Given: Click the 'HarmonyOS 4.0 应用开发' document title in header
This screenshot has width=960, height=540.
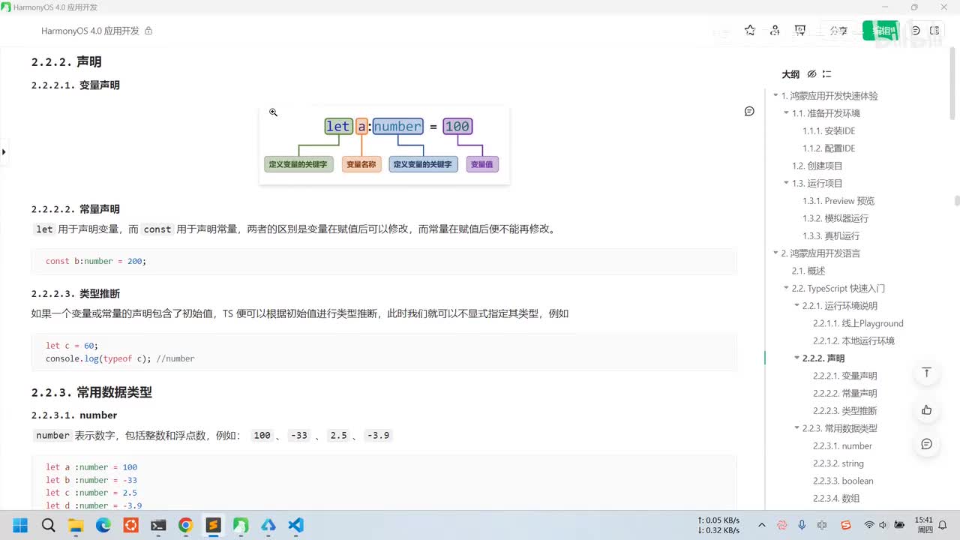Looking at the screenshot, I should [x=90, y=31].
